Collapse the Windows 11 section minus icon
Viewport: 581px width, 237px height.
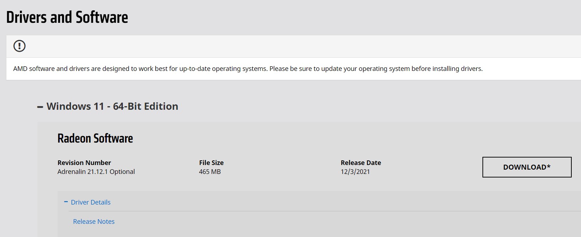point(40,107)
